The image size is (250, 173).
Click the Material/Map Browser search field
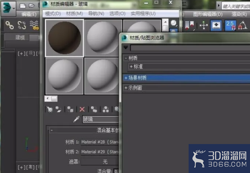(190, 48)
